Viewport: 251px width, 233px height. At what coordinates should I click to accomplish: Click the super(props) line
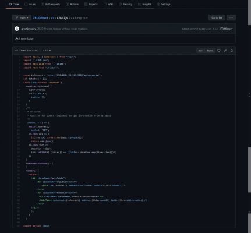(37, 90)
